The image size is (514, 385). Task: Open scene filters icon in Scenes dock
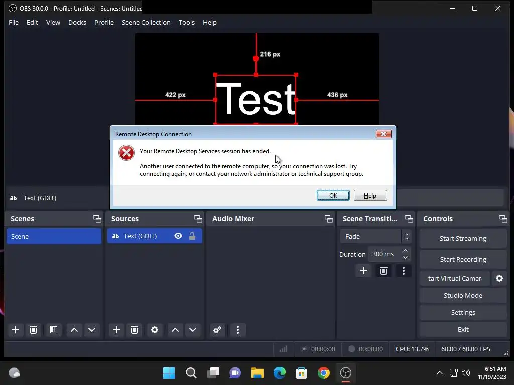(53, 330)
